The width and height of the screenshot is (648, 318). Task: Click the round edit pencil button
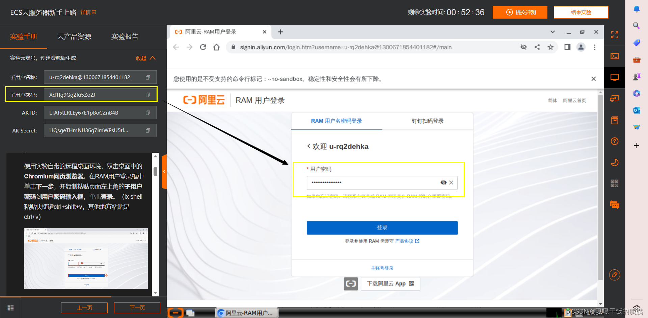tap(615, 275)
